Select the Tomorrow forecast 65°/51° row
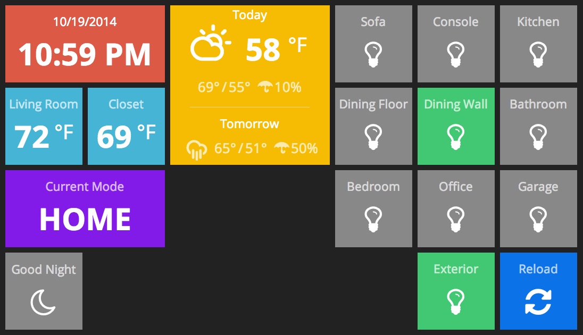This screenshot has height=335, width=583. click(252, 149)
